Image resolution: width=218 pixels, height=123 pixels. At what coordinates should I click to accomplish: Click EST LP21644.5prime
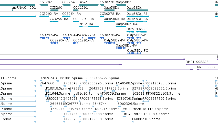coord(57,94)
